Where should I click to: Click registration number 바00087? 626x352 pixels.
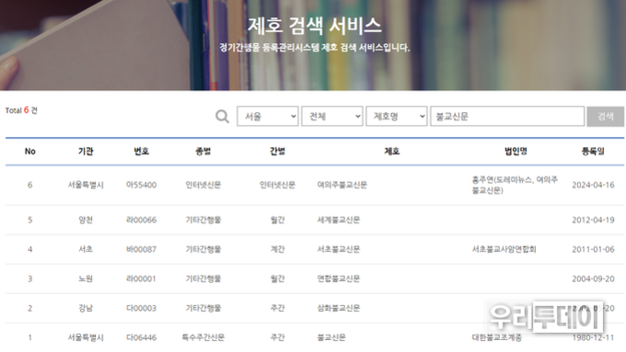tap(142, 250)
